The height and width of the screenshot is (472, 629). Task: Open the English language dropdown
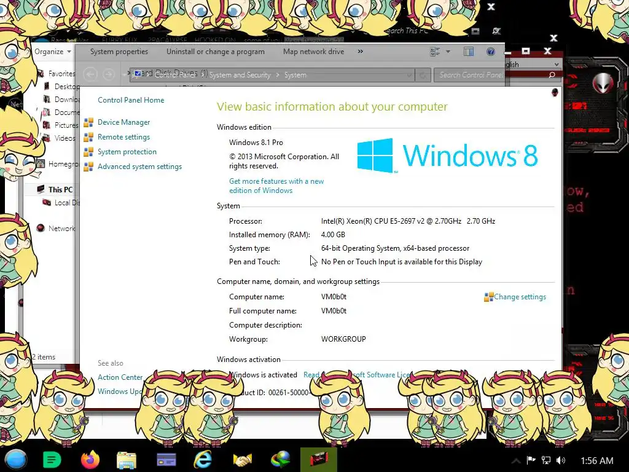coord(534,64)
